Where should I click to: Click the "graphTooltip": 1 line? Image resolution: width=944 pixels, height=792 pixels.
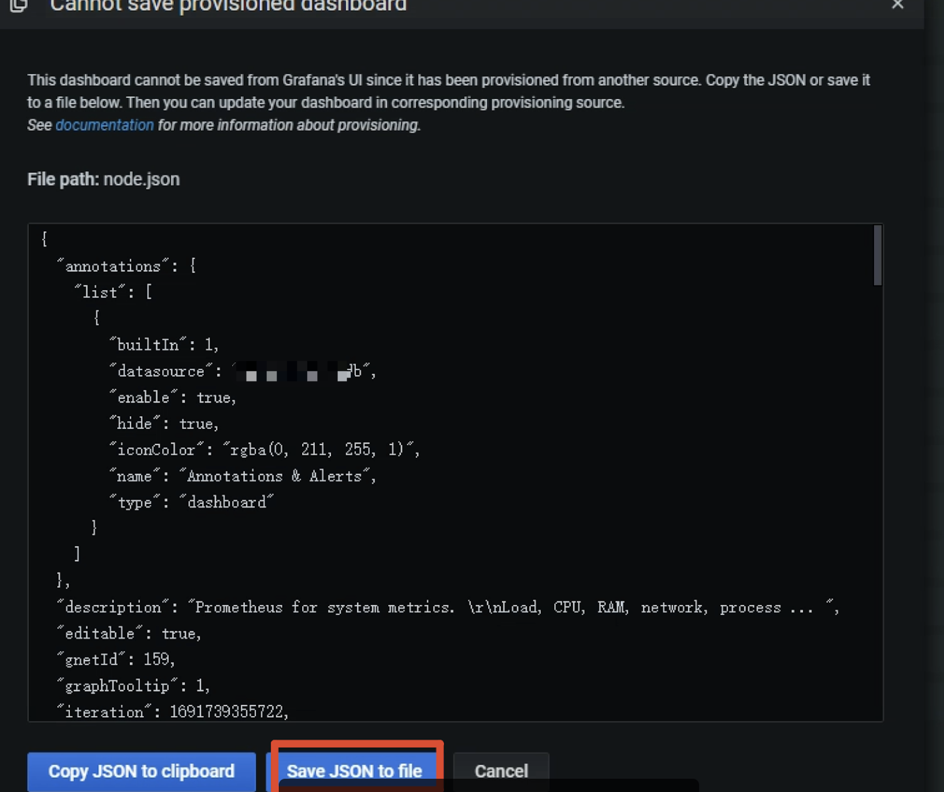tap(133, 686)
